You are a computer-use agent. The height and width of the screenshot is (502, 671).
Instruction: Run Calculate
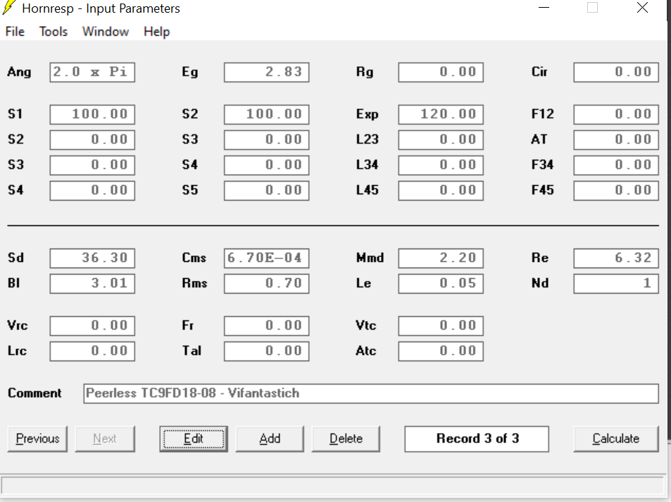[x=616, y=439]
